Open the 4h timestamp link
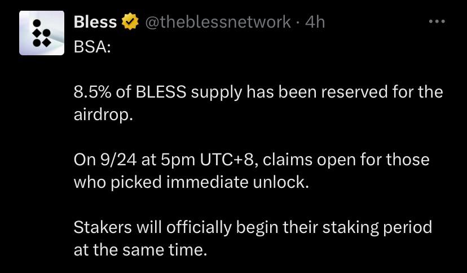 click(315, 22)
